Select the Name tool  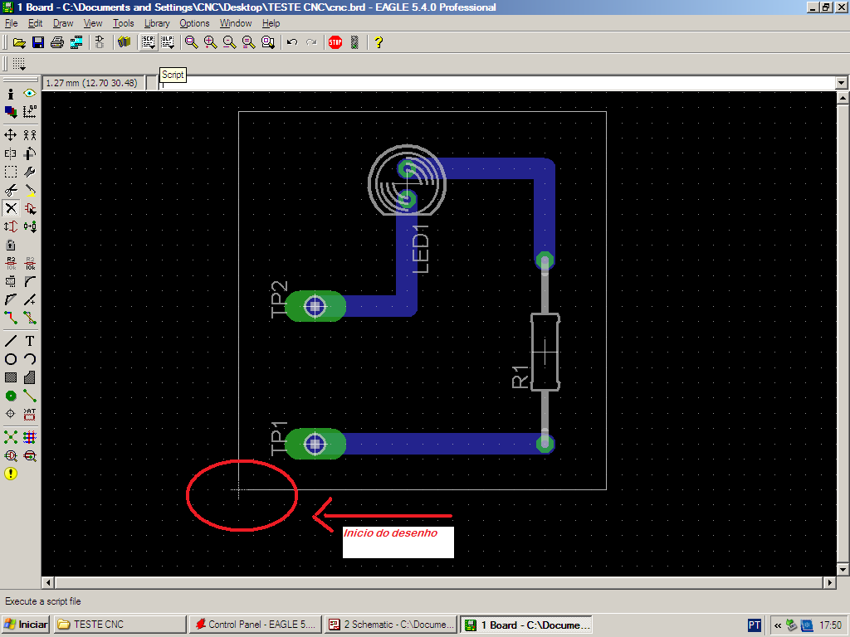click(10, 263)
